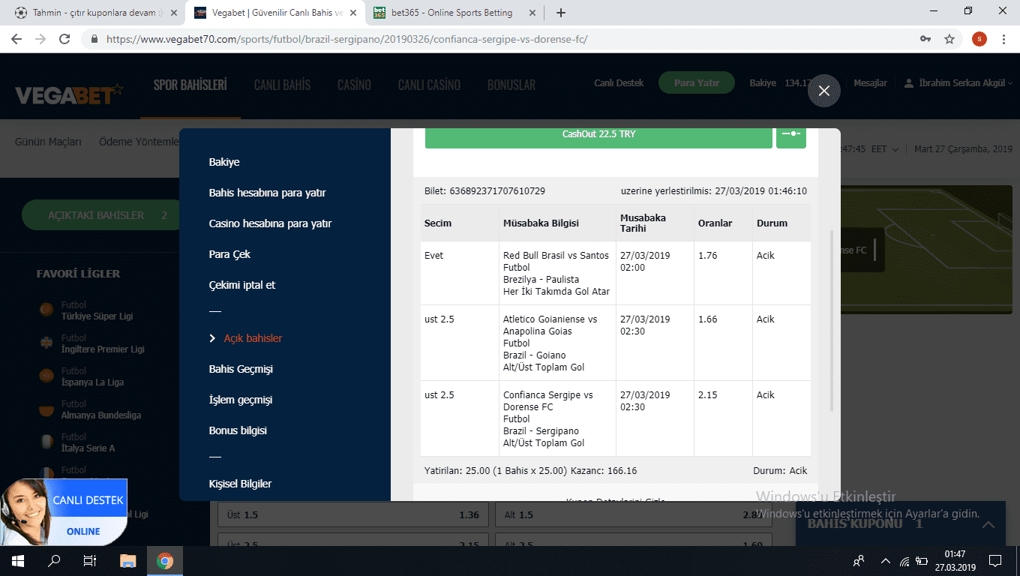
Task: Select the Vegabet Güvenilir Canlı Bahis tab
Action: (x=274, y=13)
